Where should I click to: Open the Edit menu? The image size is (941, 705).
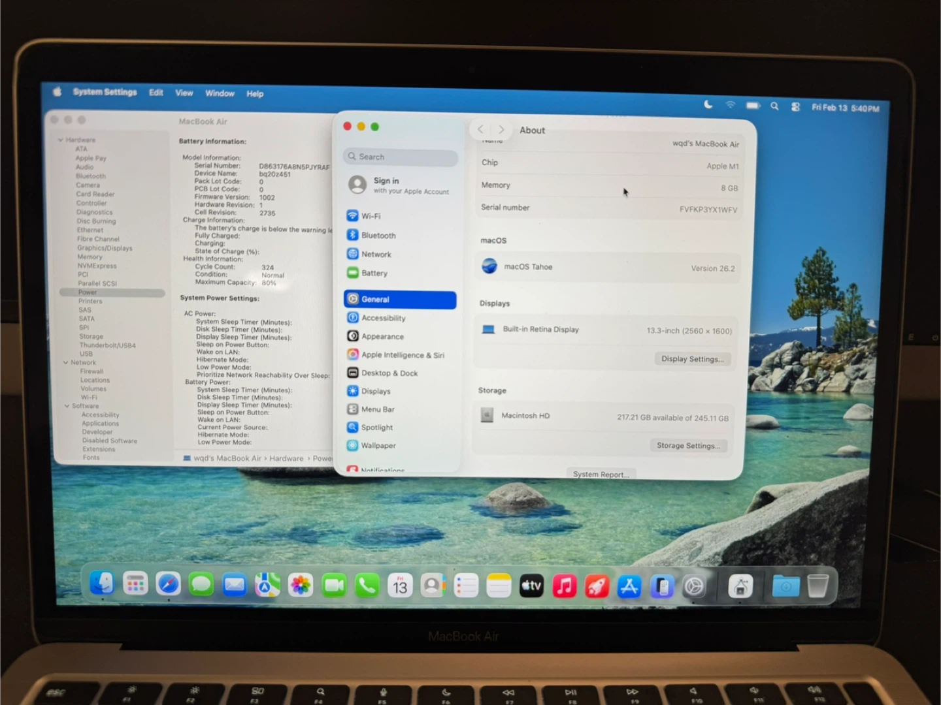(x=156, y=93)
